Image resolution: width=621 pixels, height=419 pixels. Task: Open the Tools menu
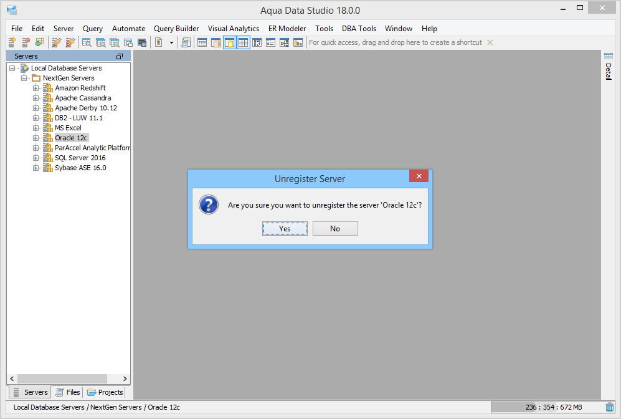pos(324,29)
